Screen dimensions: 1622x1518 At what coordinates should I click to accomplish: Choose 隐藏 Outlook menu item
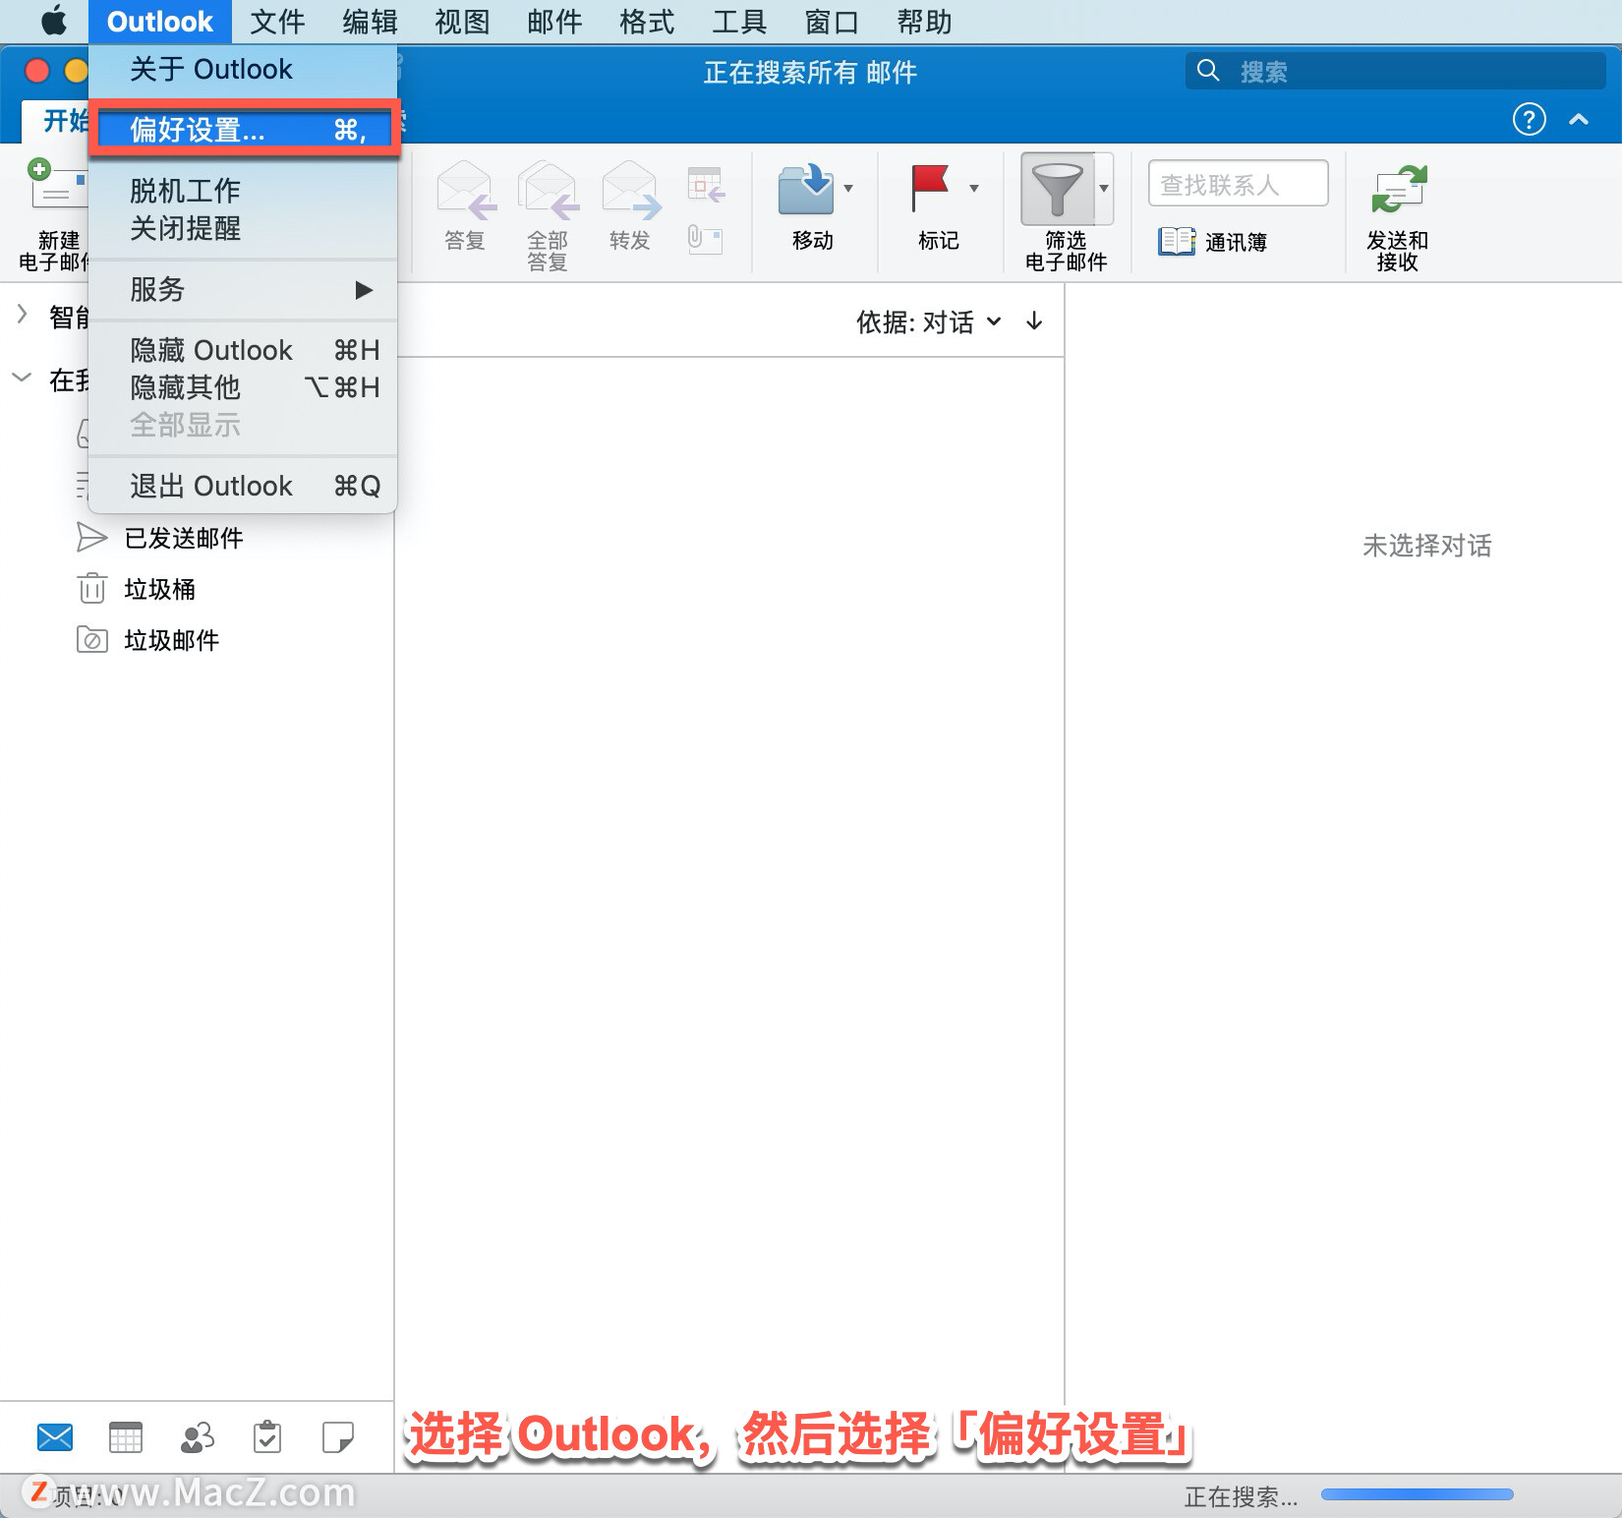click(243, 350)
